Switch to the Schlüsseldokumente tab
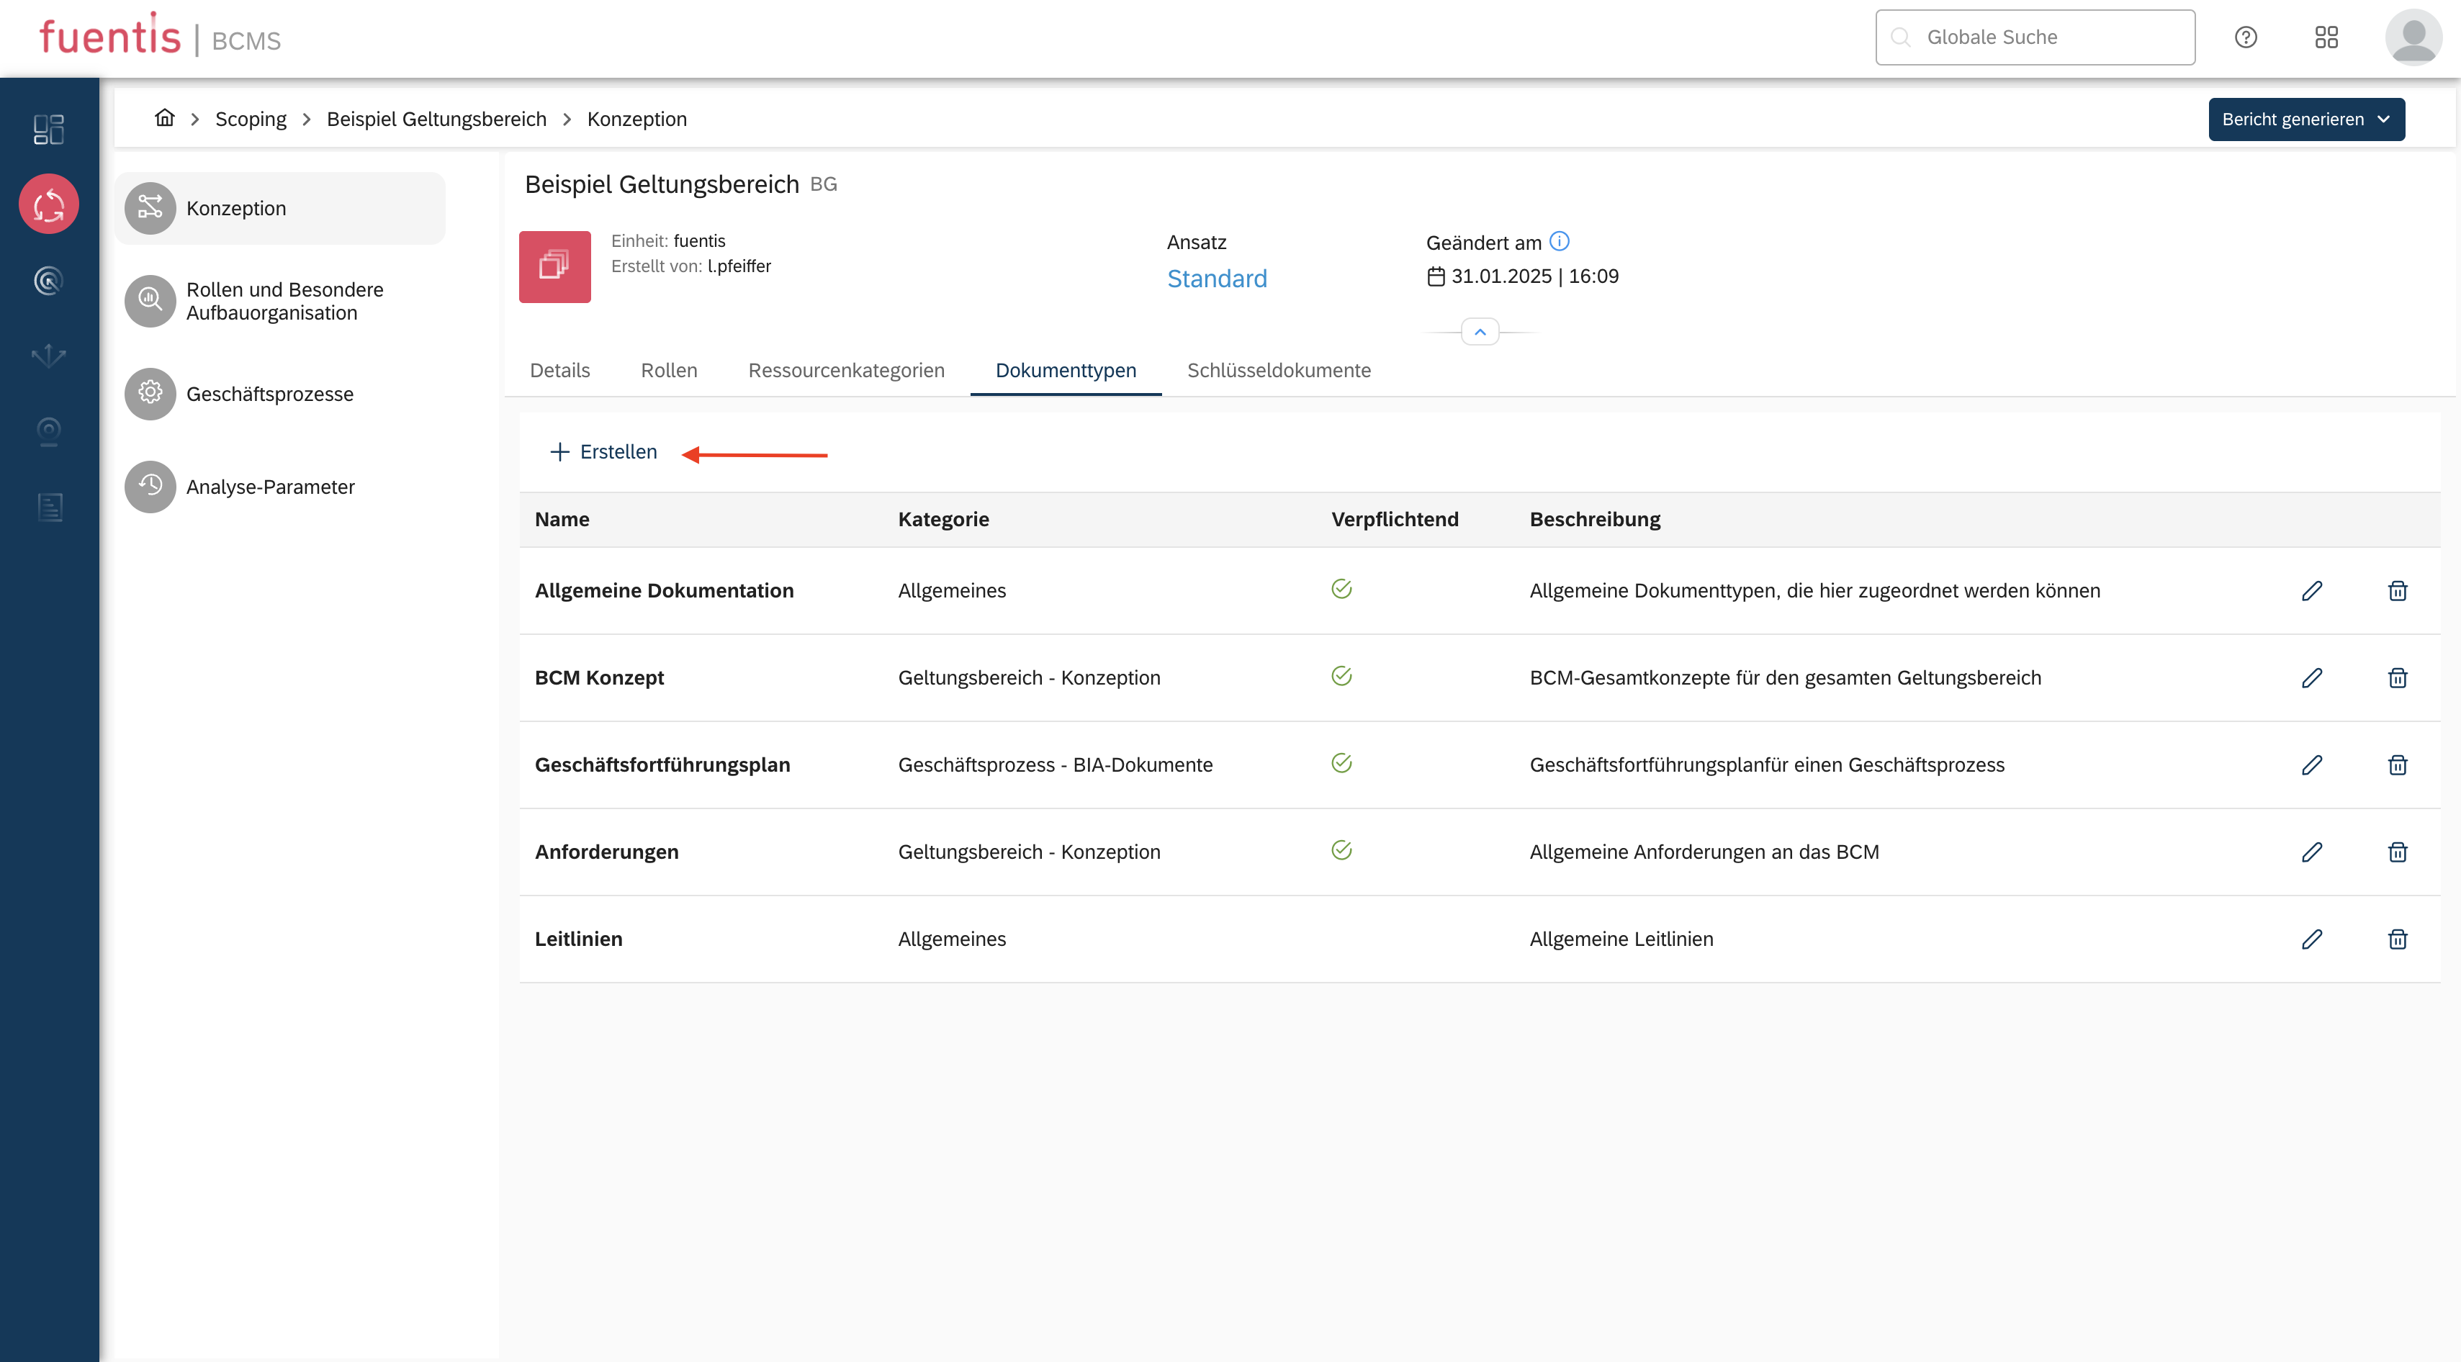This screenshot has width=2461, height=1362. pos(1278,369)
